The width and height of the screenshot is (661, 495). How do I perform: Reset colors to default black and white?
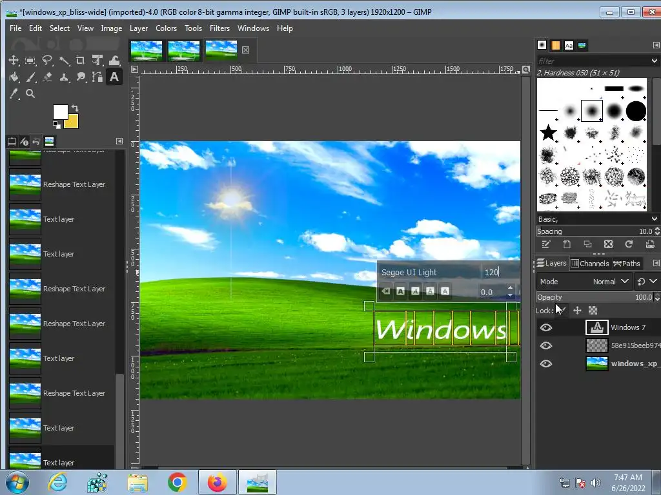[x=57, y=124]
